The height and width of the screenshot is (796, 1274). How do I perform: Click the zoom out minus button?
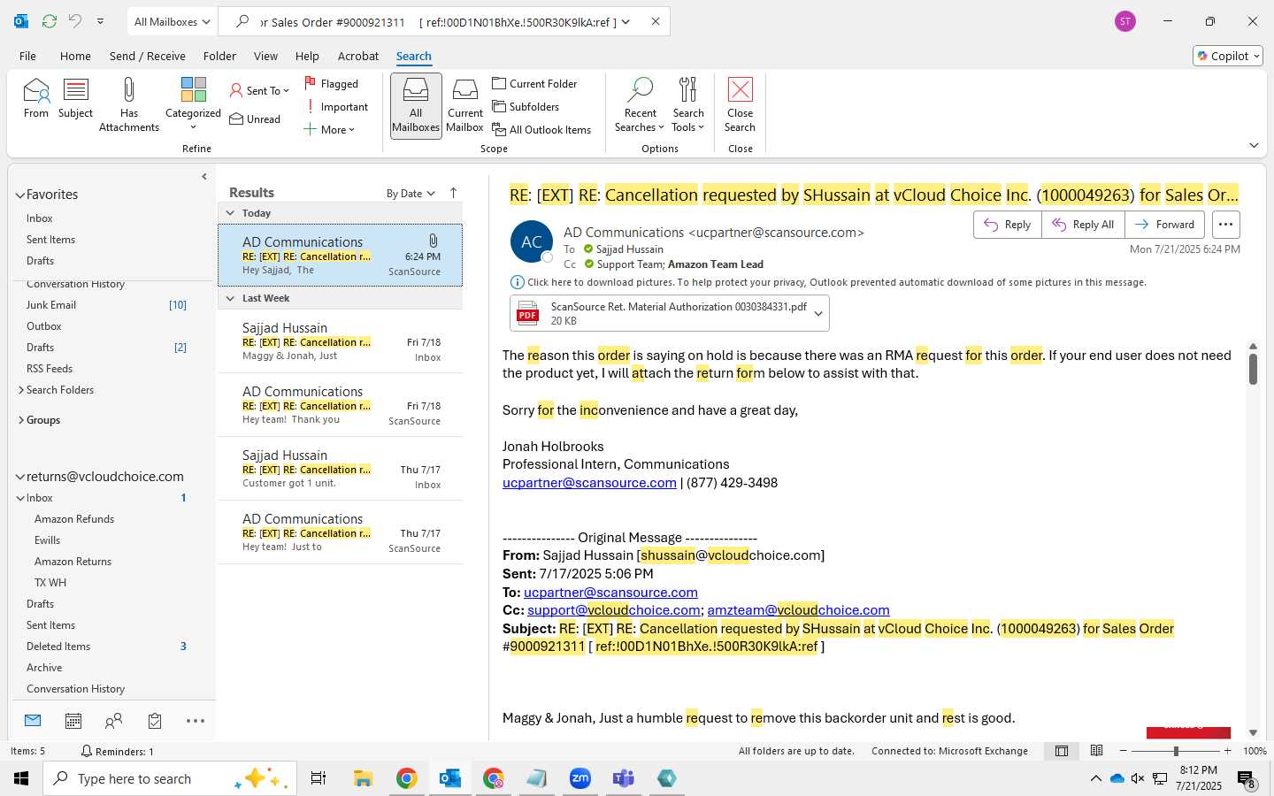click(1124, 751)
